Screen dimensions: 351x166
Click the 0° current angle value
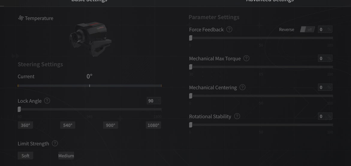click(x=89, y=76)
